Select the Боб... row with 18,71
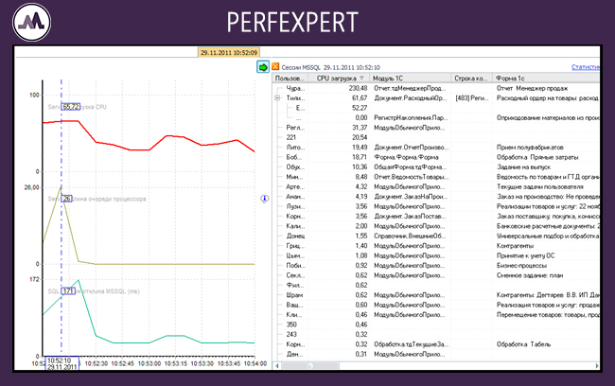This screenshot has height=386, width=615. click(436, 157)
